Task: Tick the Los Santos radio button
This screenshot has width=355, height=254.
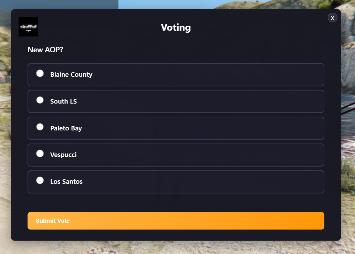Action: (40, 180)
